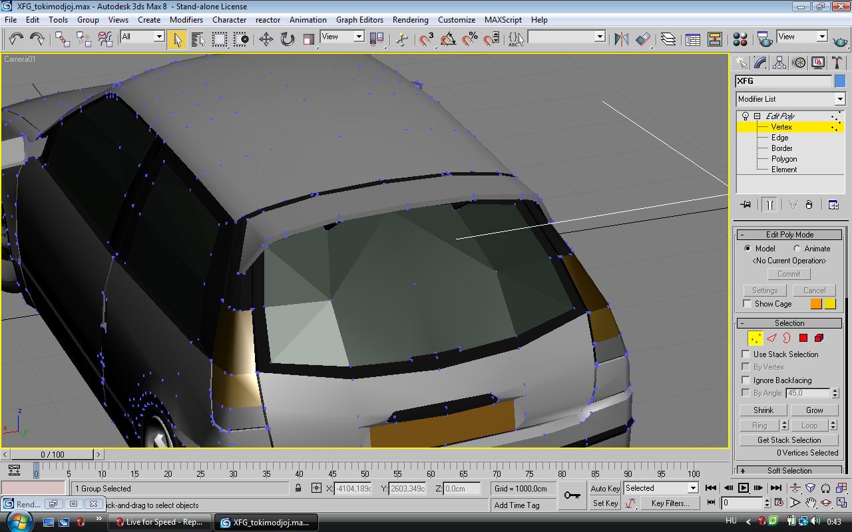Image resolution: width=852 pixels, height=532 pixels.
Task: Tick Ignore Backfacing checkbox
Action: click(x=746, y=380)
